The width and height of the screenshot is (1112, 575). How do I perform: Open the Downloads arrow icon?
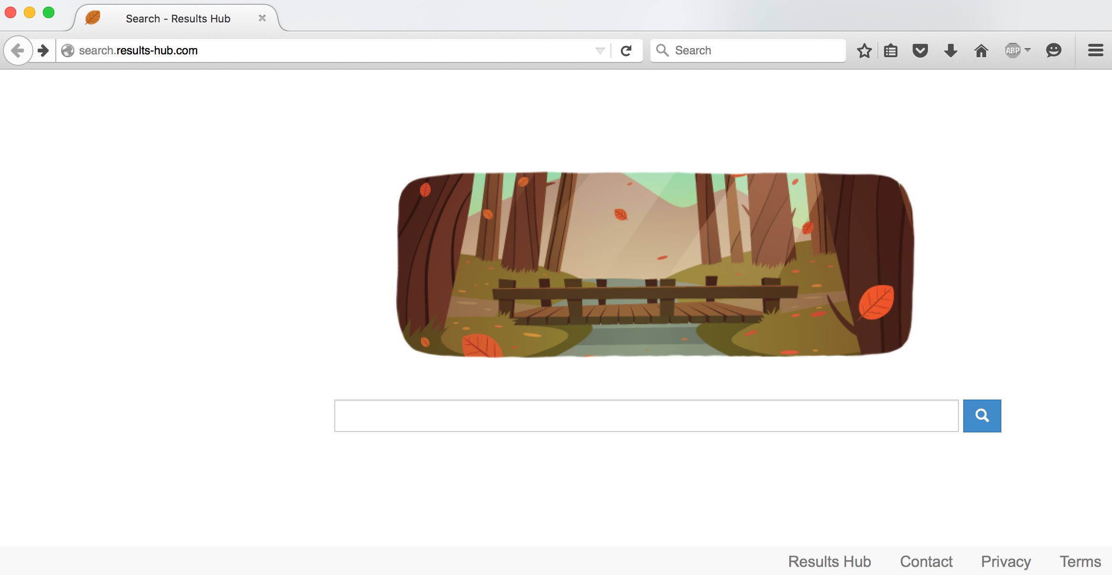(950, 51)
